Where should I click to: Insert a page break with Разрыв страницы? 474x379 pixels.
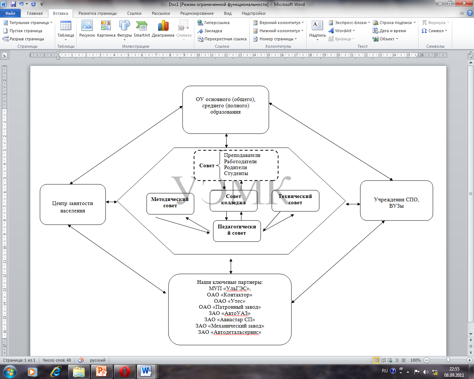tap(23, 39)
